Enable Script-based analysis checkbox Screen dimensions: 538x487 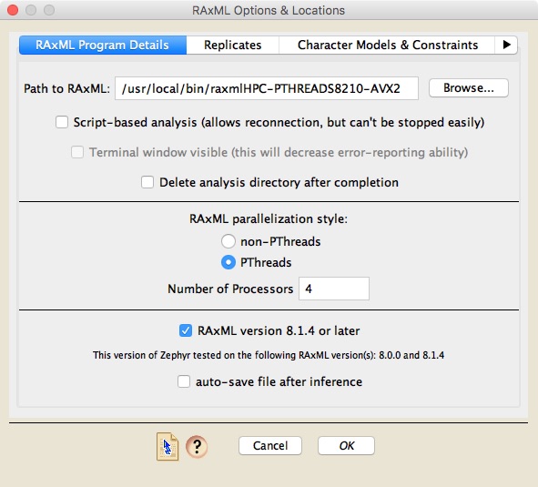[62, 122]
